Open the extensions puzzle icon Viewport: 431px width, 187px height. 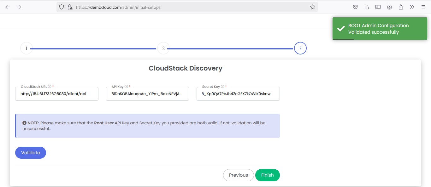pos(401,7)
